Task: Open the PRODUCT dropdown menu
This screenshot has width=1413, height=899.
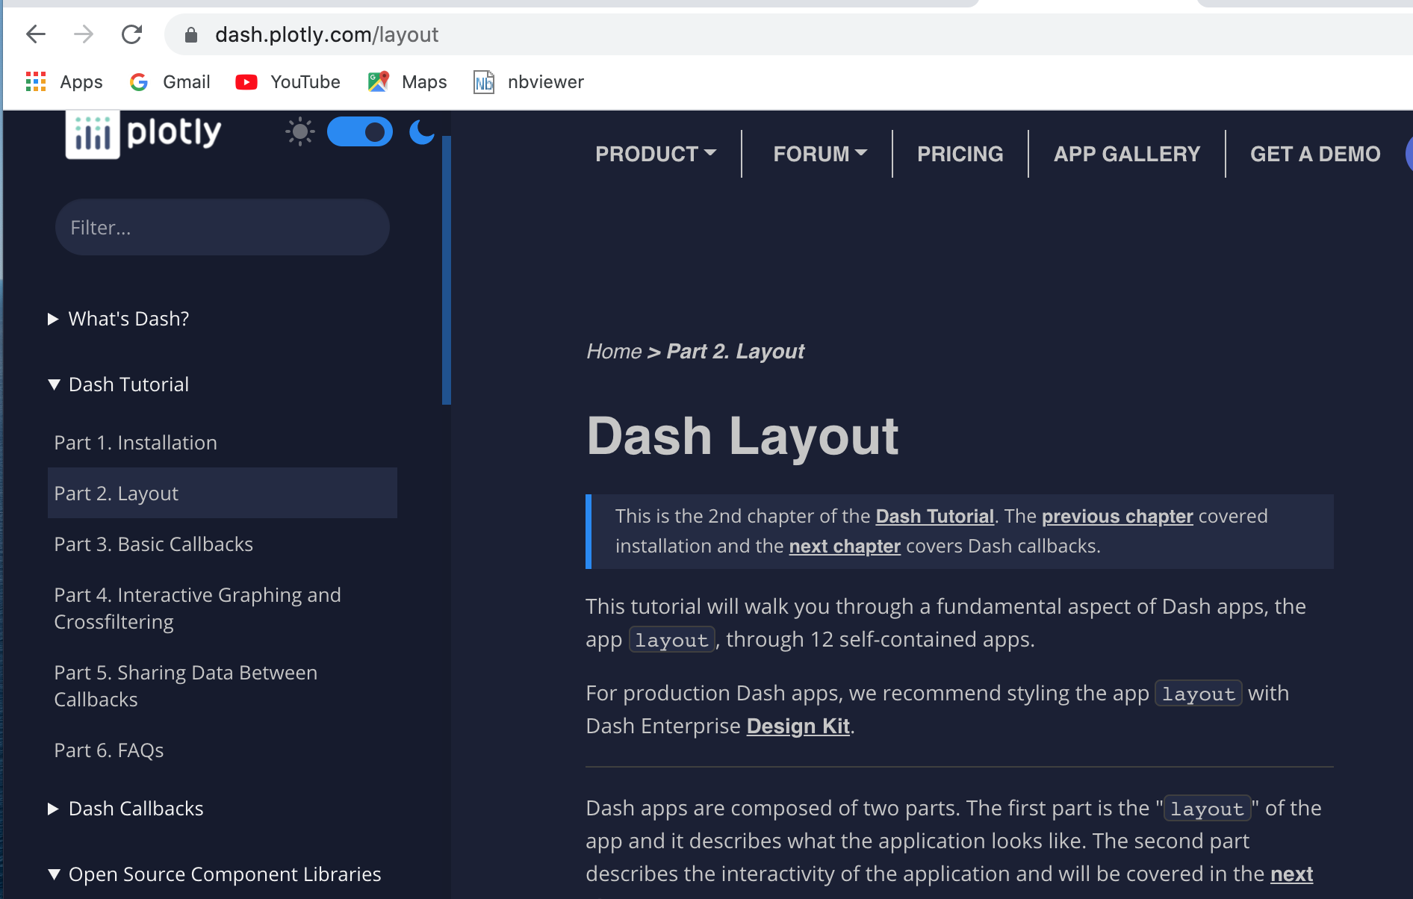Action: [656, 154]
